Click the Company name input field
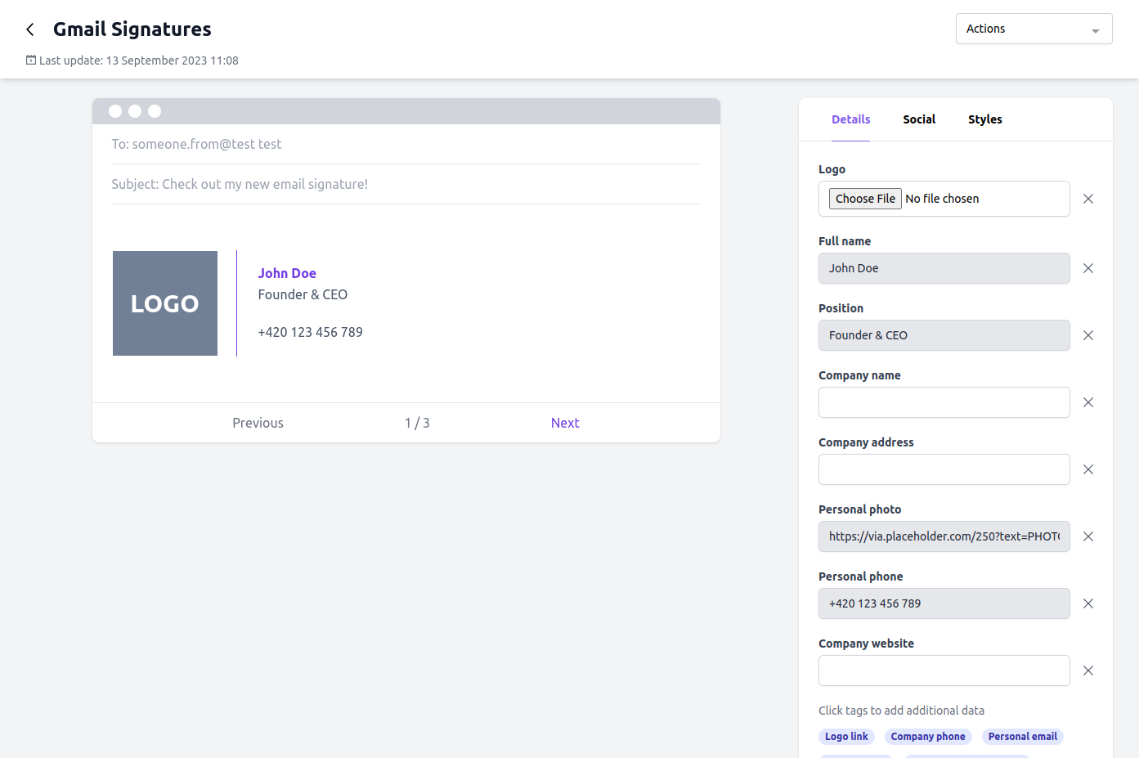This screenshot has width=1139, height=758. [944, 402]
